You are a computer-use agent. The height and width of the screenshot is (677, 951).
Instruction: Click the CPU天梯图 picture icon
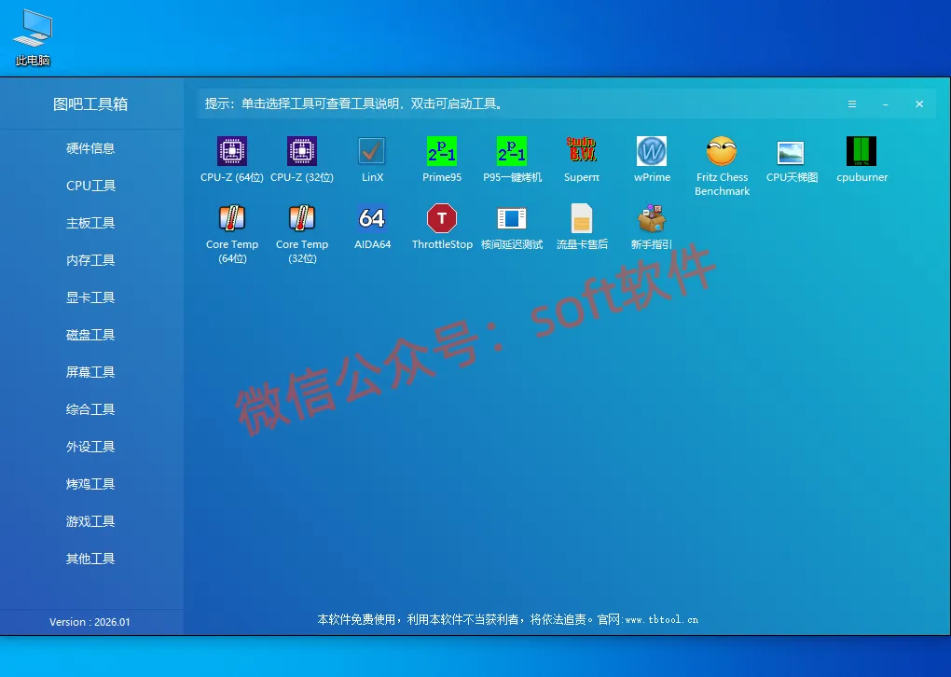(792, 152)
